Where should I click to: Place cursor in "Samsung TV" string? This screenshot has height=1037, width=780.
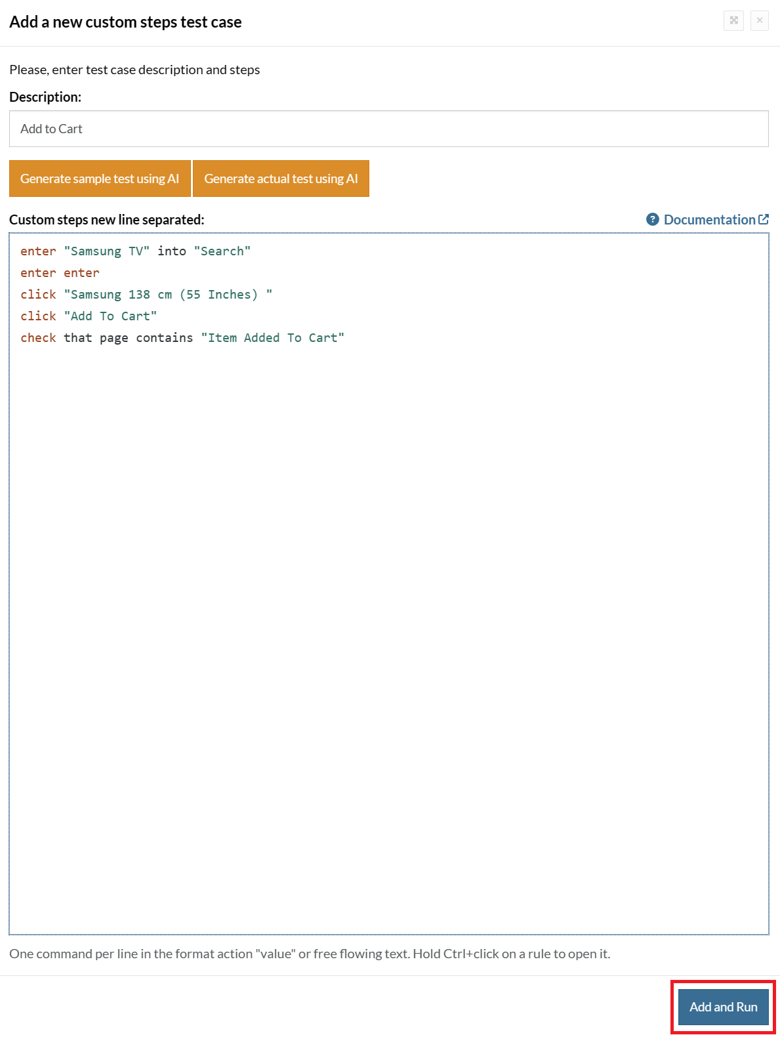pos(107,251)
